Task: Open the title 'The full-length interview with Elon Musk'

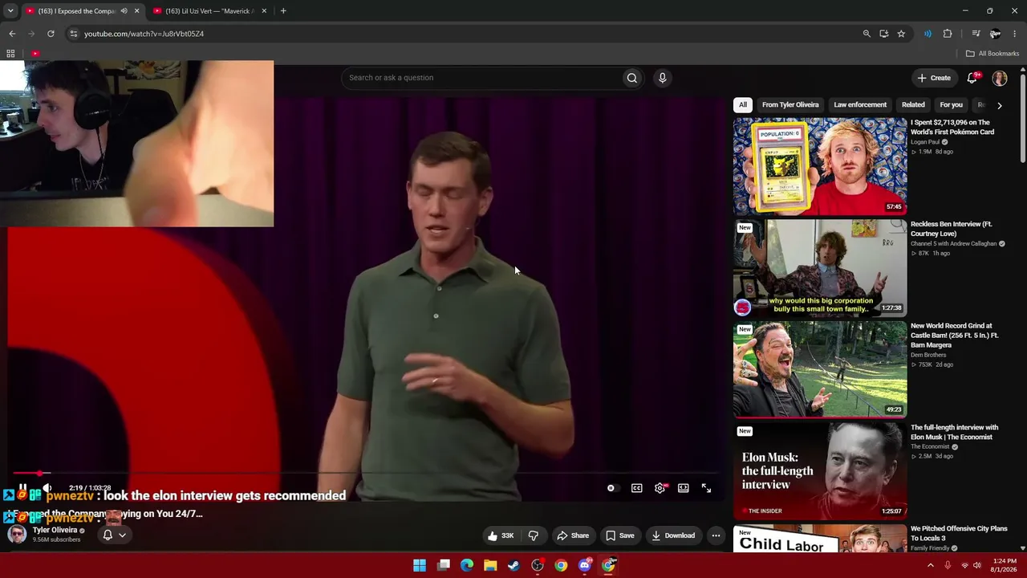Action: click(x=955, y=433)
